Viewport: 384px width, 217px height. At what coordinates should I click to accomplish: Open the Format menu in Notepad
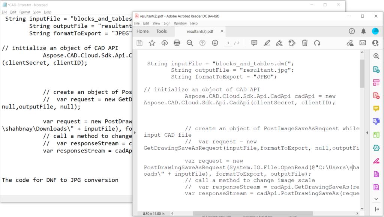click(x=25, y=12)
